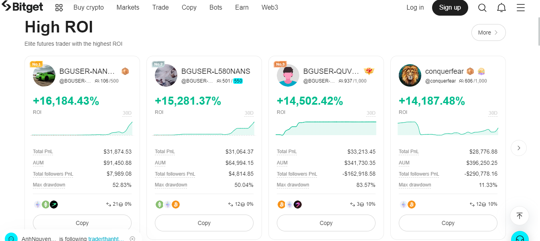
Task: Toggle the 30D period on conquerfear card
Action: (x=493, y=113)
